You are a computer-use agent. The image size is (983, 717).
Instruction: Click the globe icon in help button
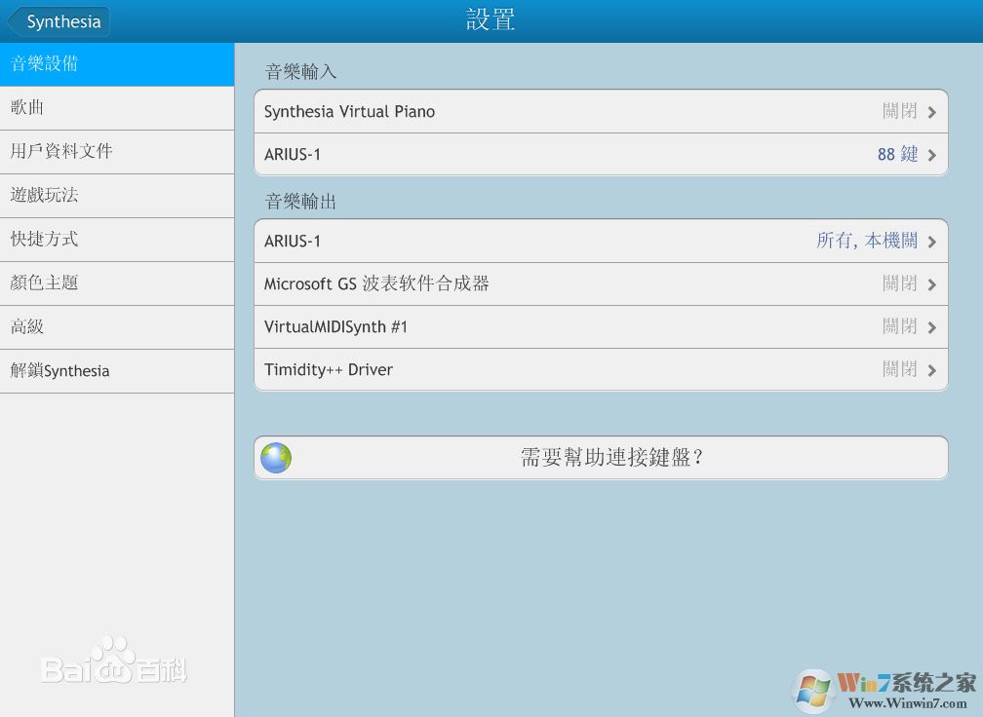click(276, 458)
